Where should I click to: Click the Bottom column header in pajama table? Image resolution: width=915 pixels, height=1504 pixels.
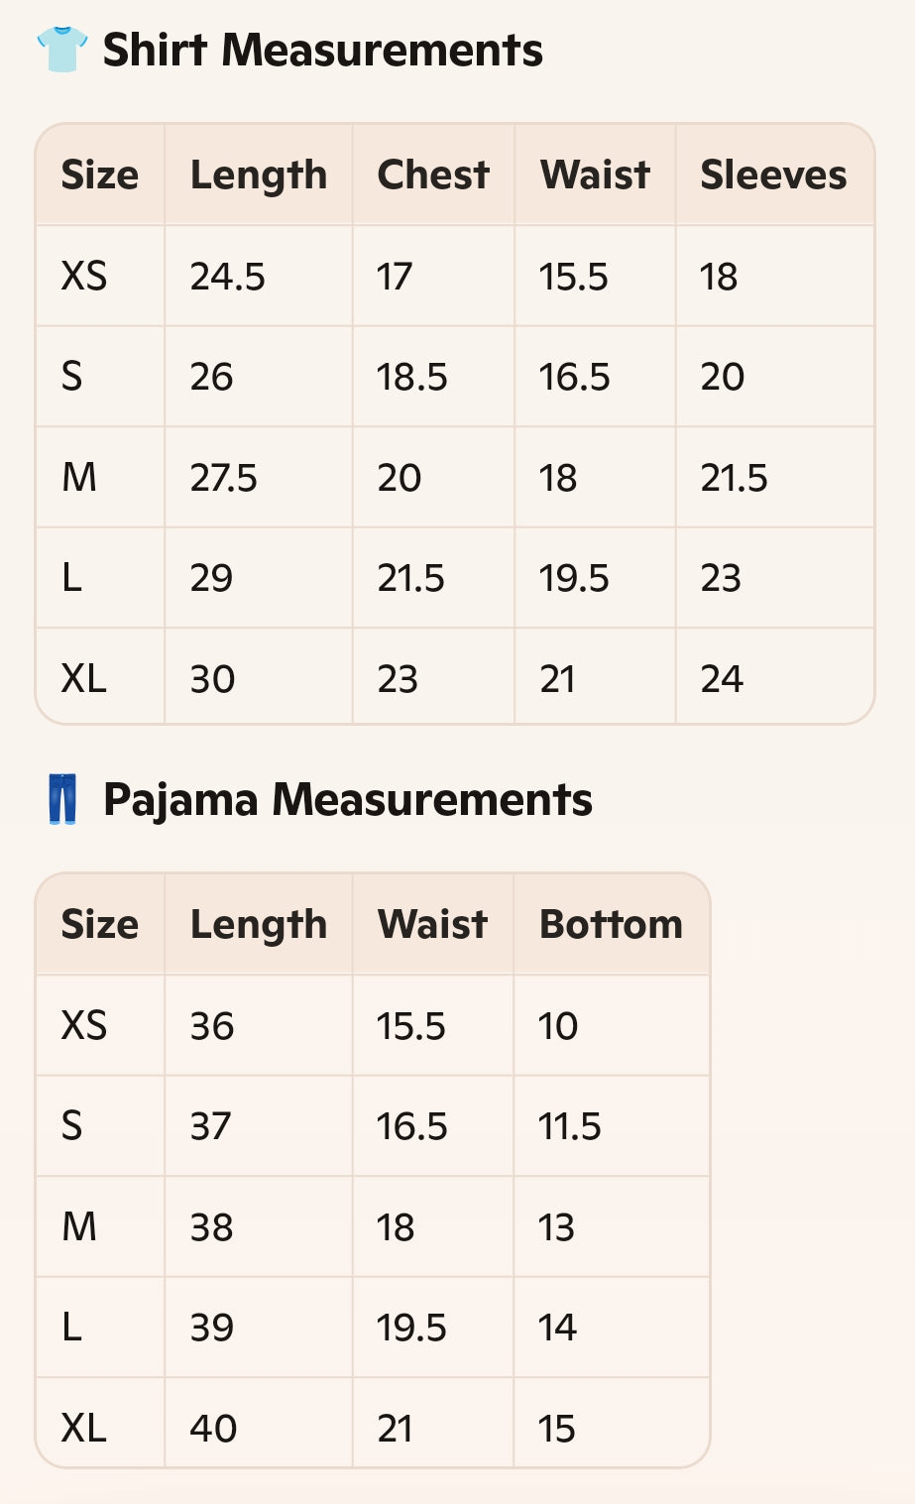611,924
